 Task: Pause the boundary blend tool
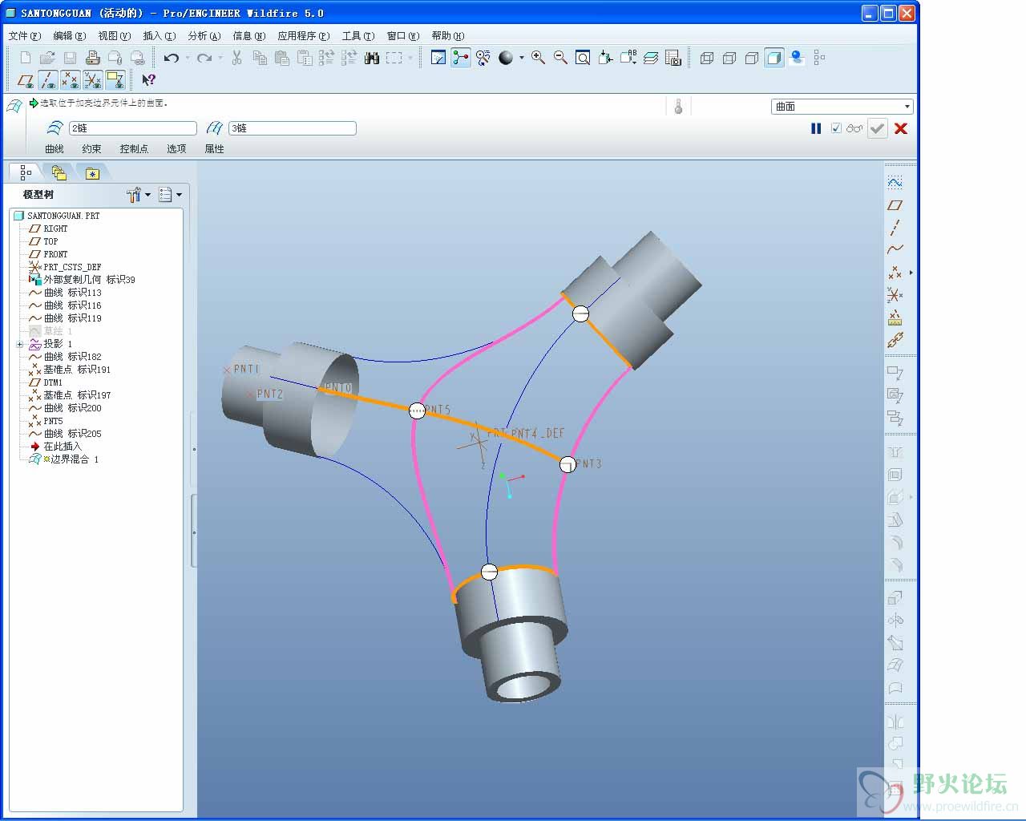[x=816, y=128]
